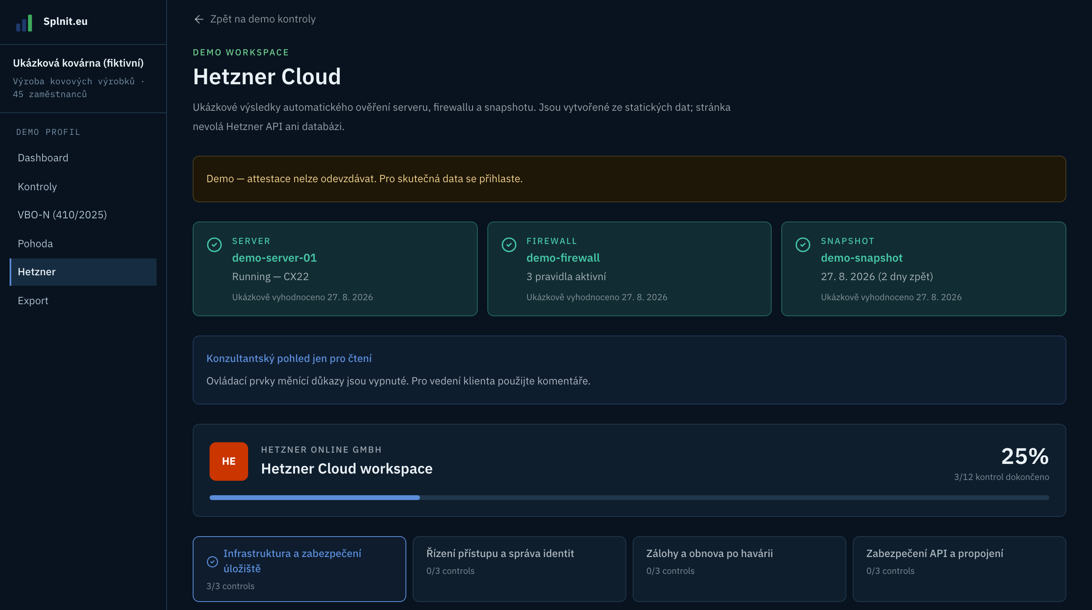
Task: Click the workspace progress bar
Action: (629, 498)
